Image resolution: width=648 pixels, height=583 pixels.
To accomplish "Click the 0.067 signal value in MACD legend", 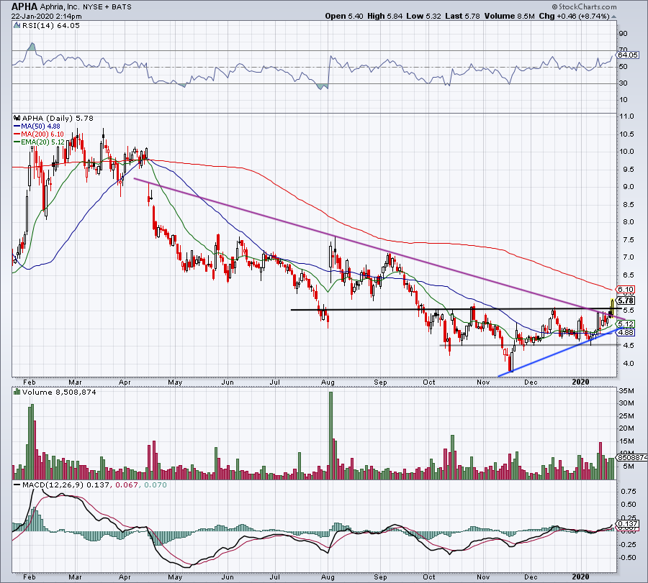I will point(127,485).
